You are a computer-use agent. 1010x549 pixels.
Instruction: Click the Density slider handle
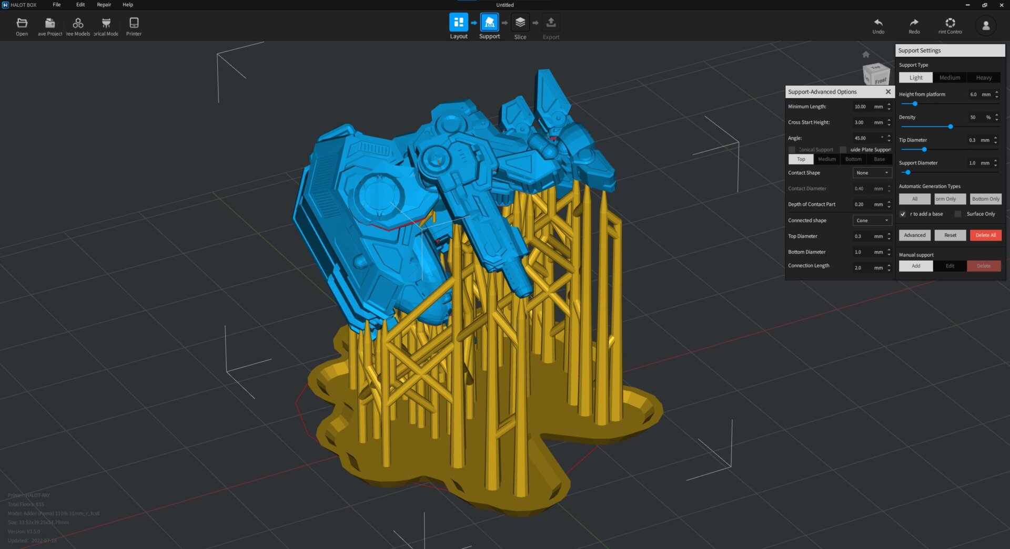click(951, 127)
